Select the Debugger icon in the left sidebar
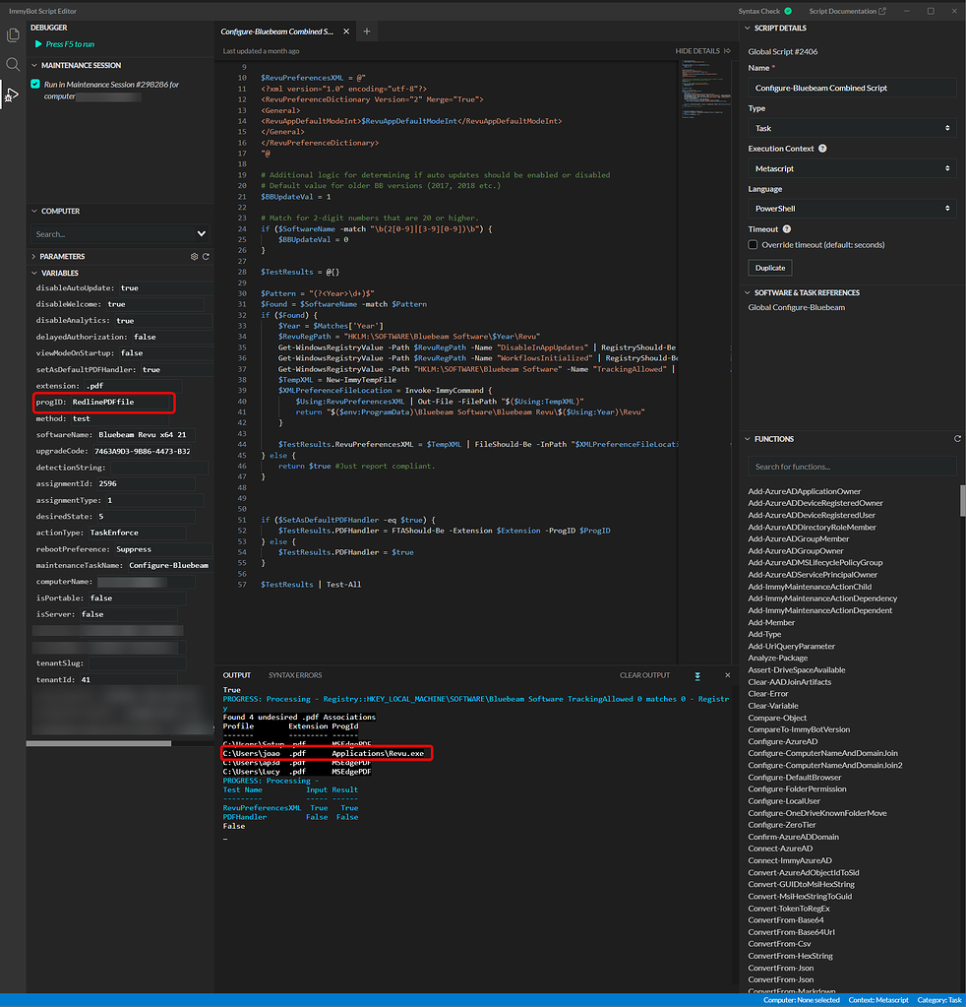The image size is (966, 1007). pyautogui.click(x=13, y=94)
